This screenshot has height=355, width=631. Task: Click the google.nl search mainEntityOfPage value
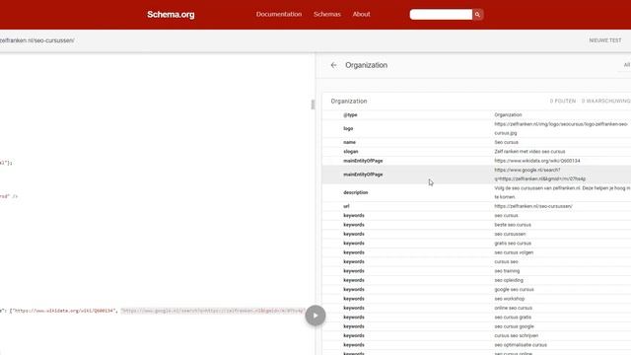tap(540, 175)
